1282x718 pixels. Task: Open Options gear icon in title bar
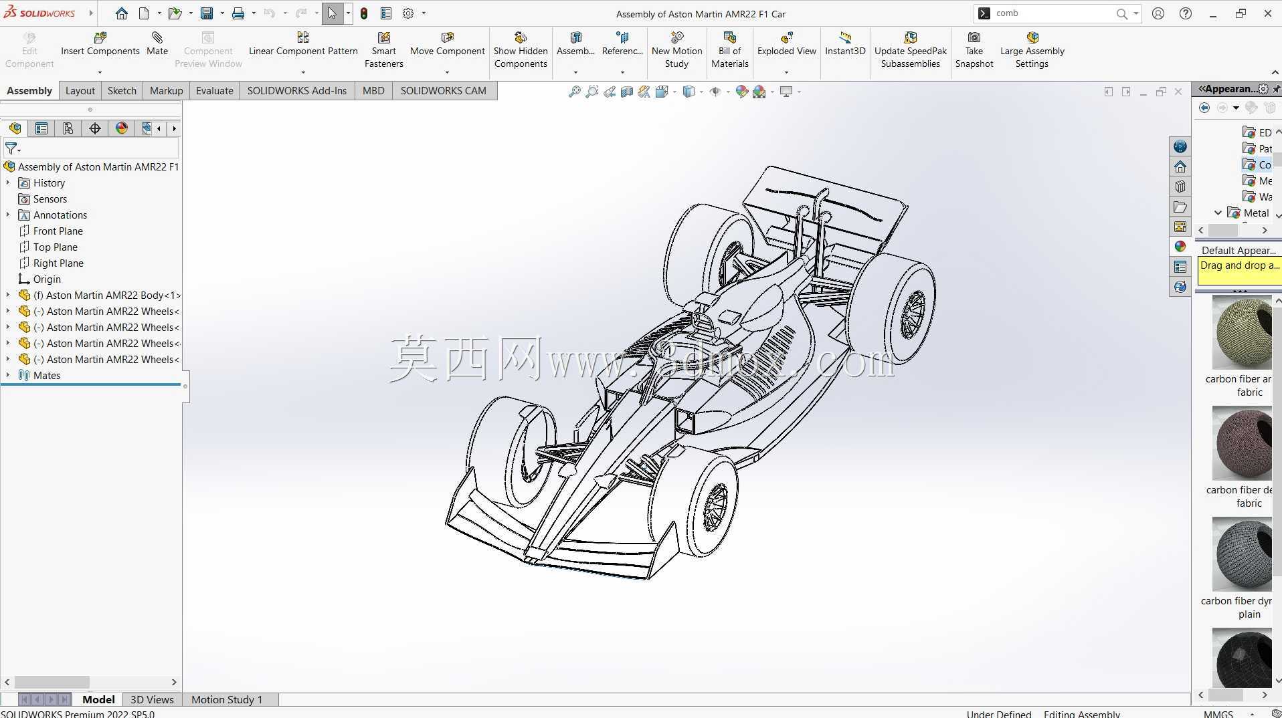click(x=408, y=13)
